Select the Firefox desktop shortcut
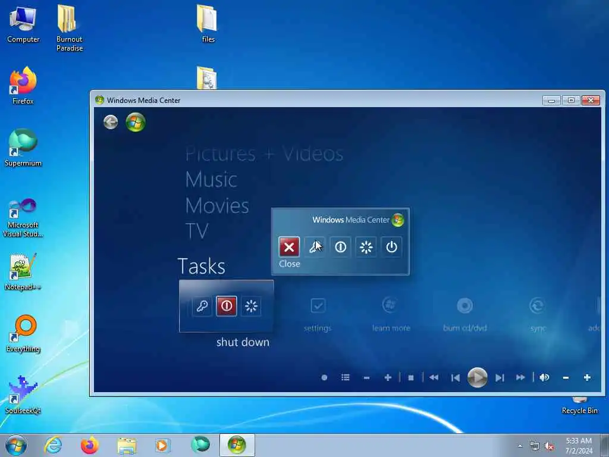The image size is (609, 457). [x=23, y=86]
